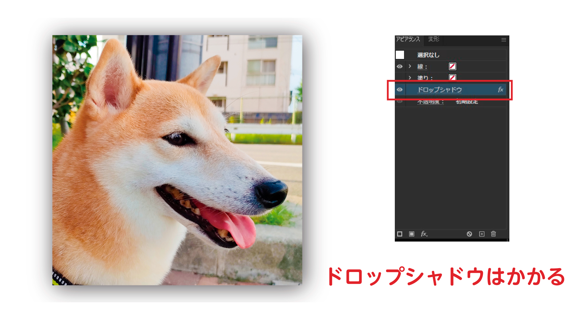Expand the 線 stroke attribute chevron

[x=410, y=66]
